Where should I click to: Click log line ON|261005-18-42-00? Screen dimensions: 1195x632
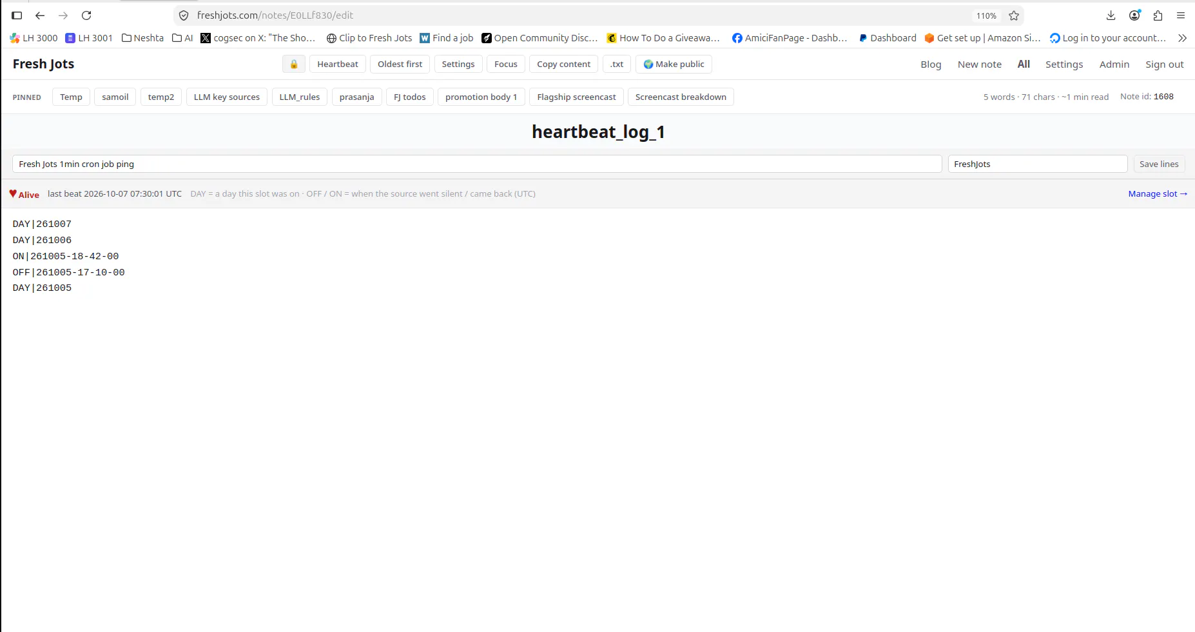coord(66,256)
